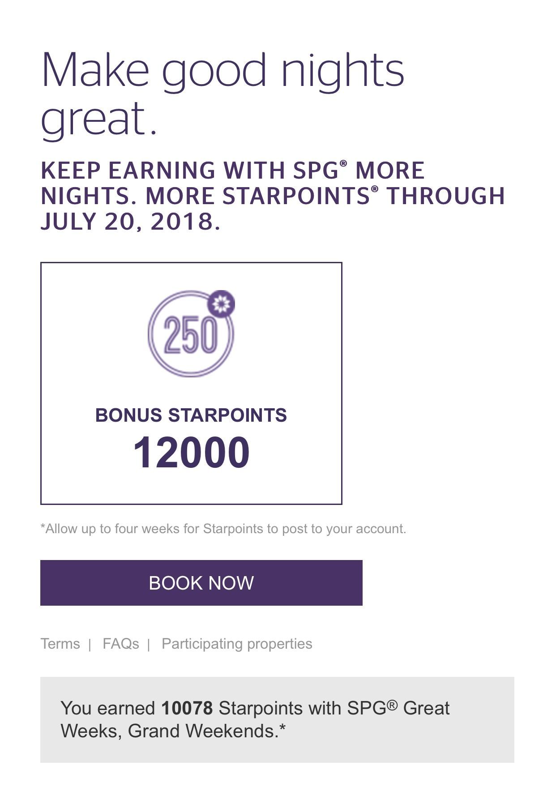Click the separator after FAQs link
The width and height of the screenshot is (556, 804).
pos(149,645)
